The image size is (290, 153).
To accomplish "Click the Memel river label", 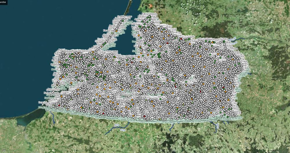I will click(233, 39).
